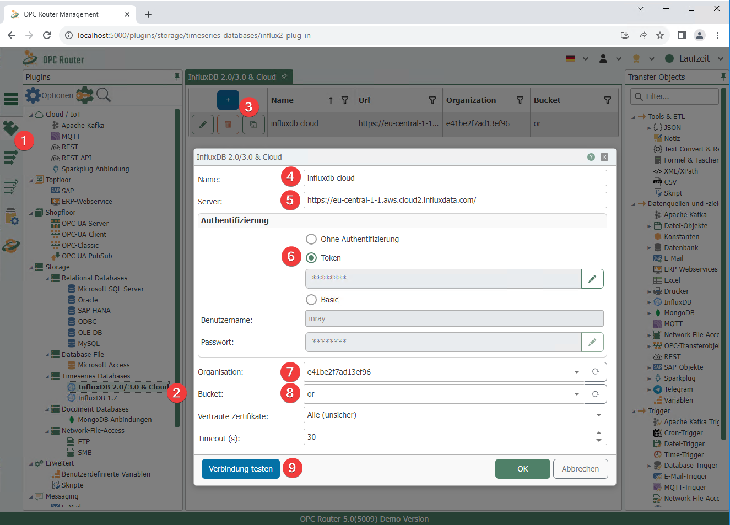Screen dimensions: 730x525
Task: Select Microsoft SQL Server plugin
Action: tap(110, 289)
